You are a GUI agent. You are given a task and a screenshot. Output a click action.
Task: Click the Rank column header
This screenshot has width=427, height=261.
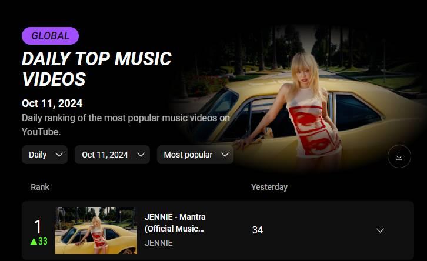(x=40, y=187)
